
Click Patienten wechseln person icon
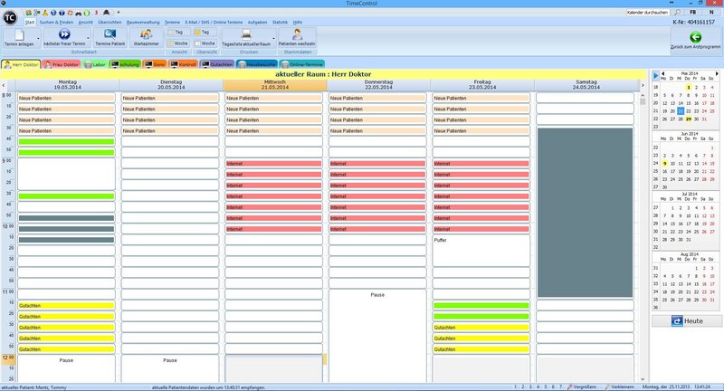(x=298, y=33)
